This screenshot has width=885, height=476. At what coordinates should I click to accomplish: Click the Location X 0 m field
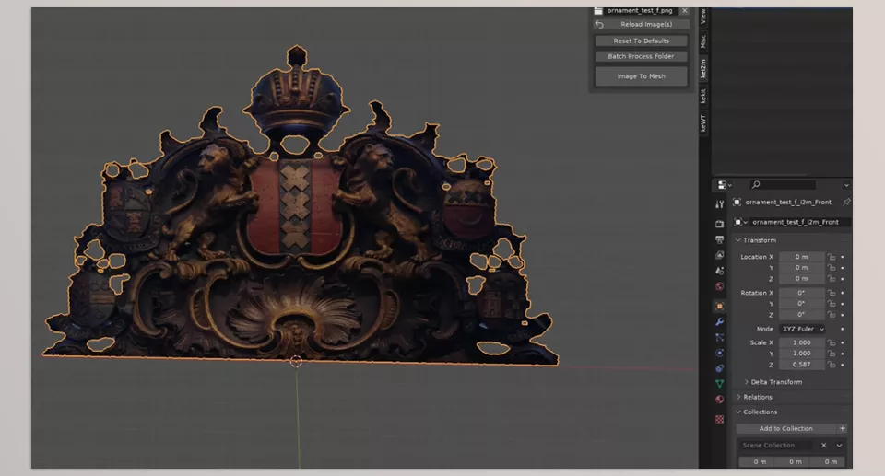tap(801, 257)
